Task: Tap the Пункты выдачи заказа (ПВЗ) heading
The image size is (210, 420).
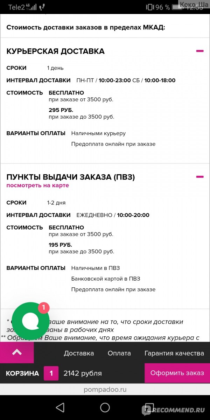Action: click(x=71, y=177)
